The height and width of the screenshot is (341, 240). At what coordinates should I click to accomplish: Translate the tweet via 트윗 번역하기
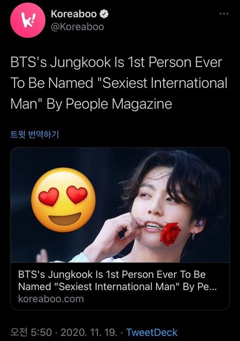point(34,134)
